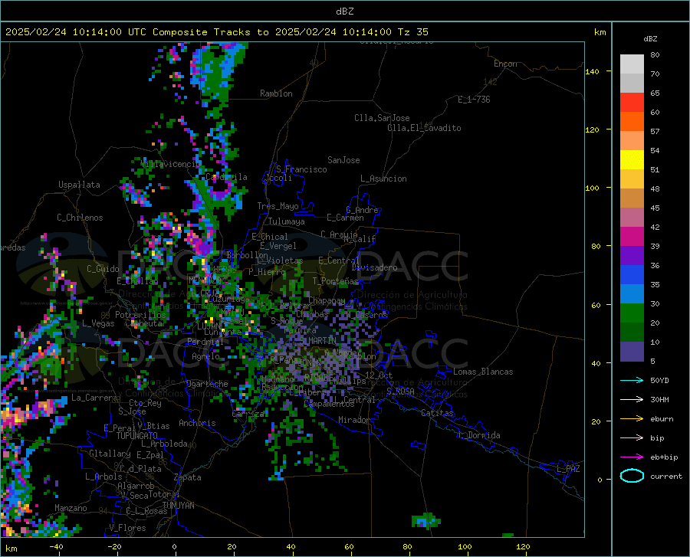The height and width of the screenshot is (557, 690).
Task: Click the Agrelo map label
Action: tap(205, 356)
